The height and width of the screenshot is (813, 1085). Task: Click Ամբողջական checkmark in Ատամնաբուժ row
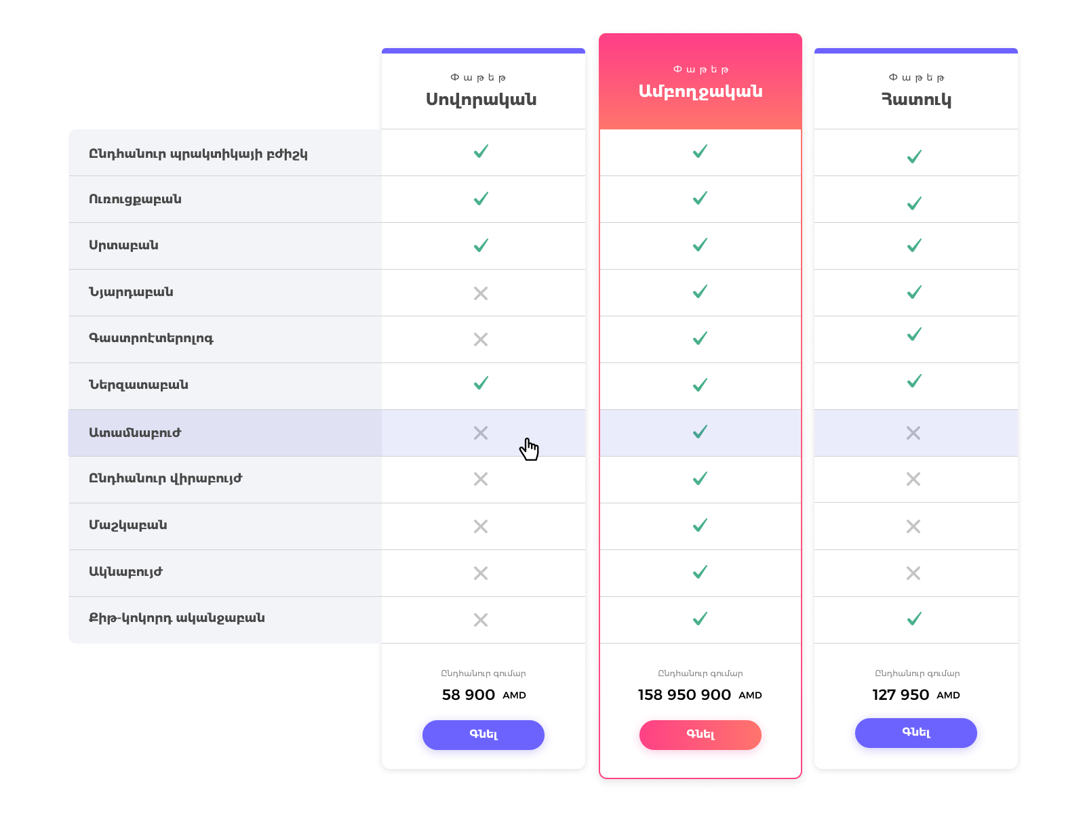(x=700, y=432)
